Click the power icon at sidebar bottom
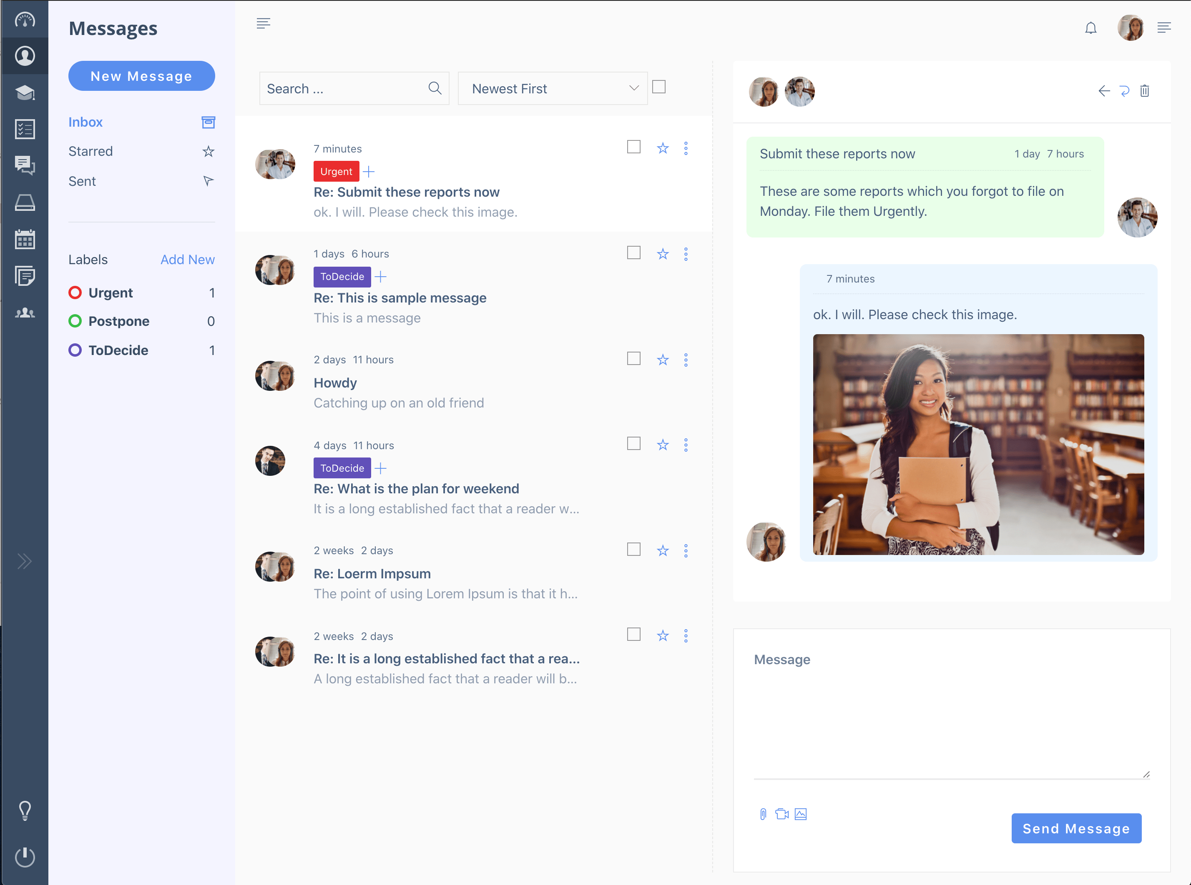 [25, 857]
